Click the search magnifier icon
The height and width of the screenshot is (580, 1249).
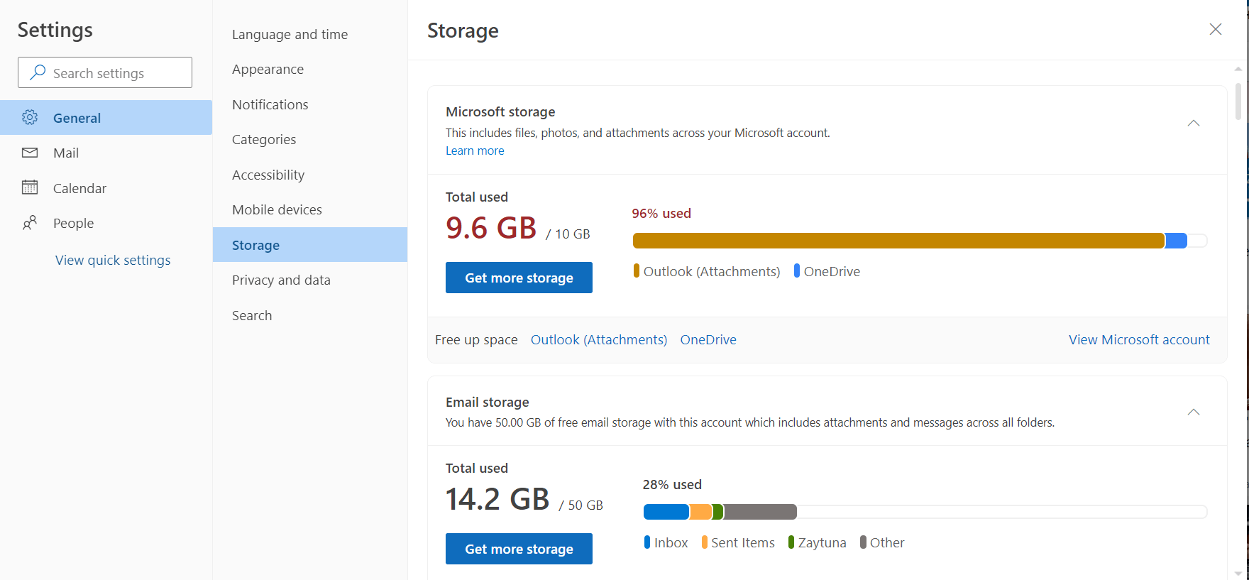point(38,72)
